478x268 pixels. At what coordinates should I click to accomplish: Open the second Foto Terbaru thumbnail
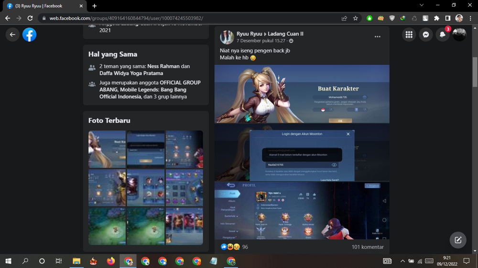pyautogui.click(x=146, y=149)
